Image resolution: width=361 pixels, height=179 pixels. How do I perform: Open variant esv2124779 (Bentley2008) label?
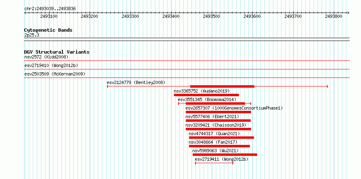[136, 82]
